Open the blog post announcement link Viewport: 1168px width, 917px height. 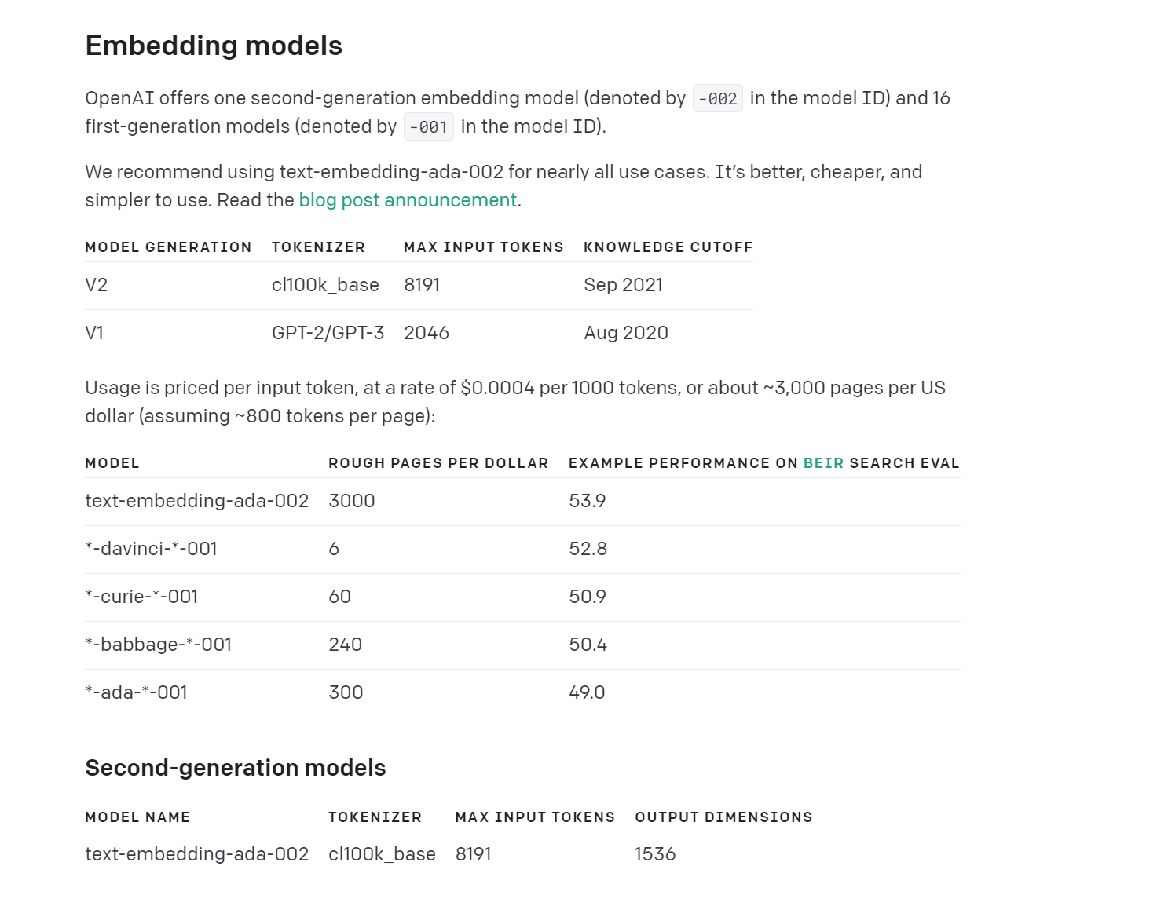pyautogui.click(x=408, y=200)
